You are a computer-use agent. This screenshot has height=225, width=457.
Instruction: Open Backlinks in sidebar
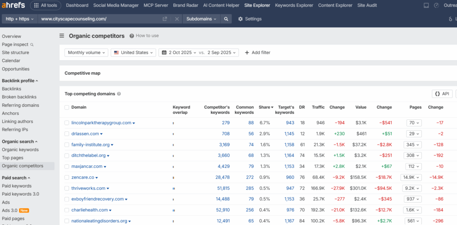(x=11, y=89)
